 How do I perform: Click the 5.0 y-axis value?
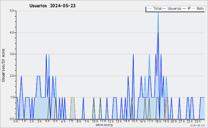(12, 11)
